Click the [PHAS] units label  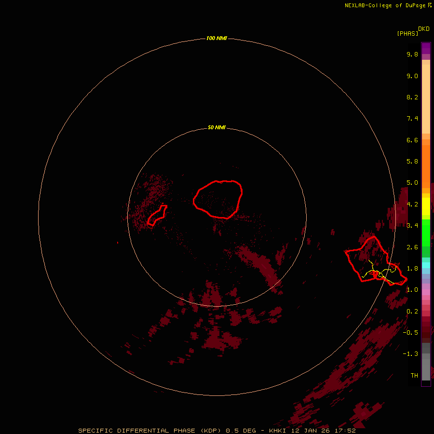tap(407, 33)
